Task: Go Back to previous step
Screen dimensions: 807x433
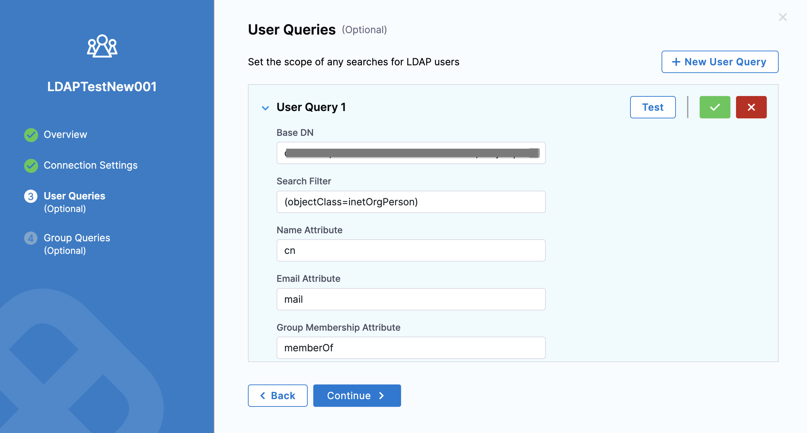Action: [278, 396]
